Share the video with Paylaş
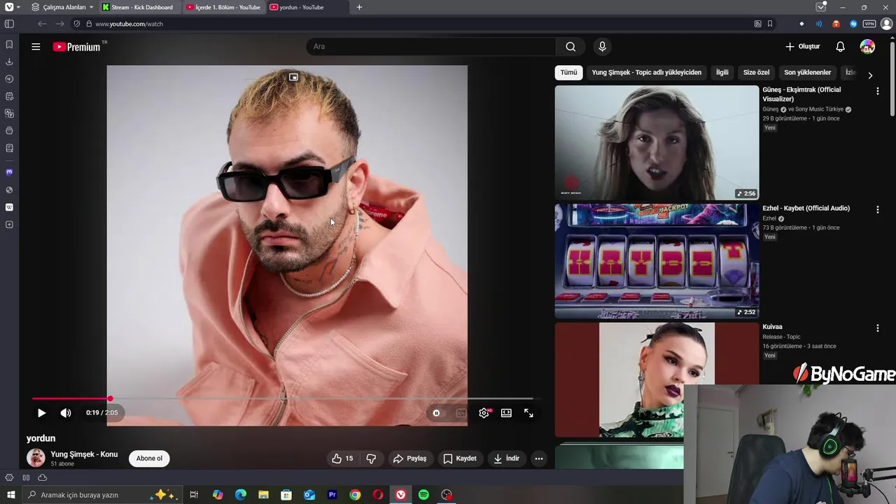The width and height of the screenshot is (896, 504). pyautogui.click(x=409, y=458)
